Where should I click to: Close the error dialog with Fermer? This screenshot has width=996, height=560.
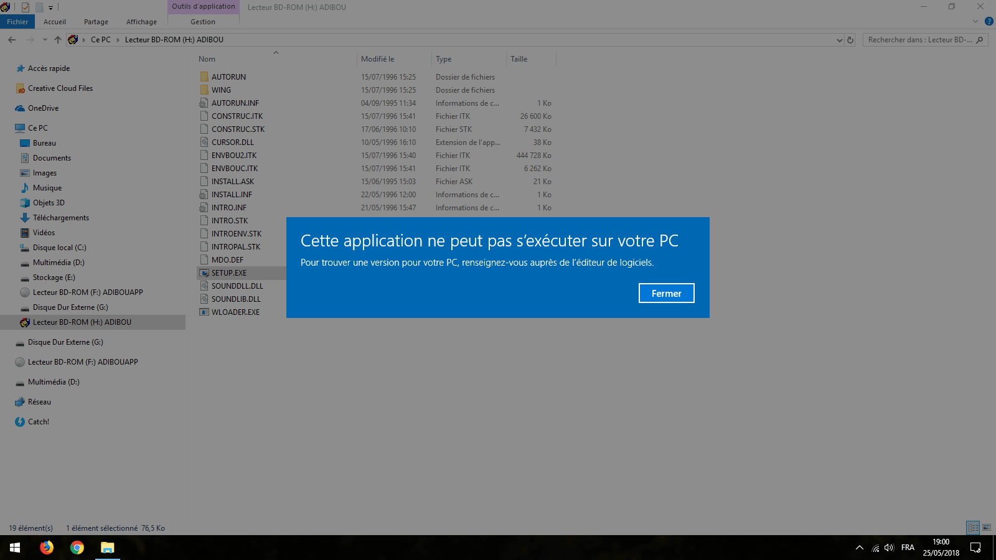tap(666, 293)
